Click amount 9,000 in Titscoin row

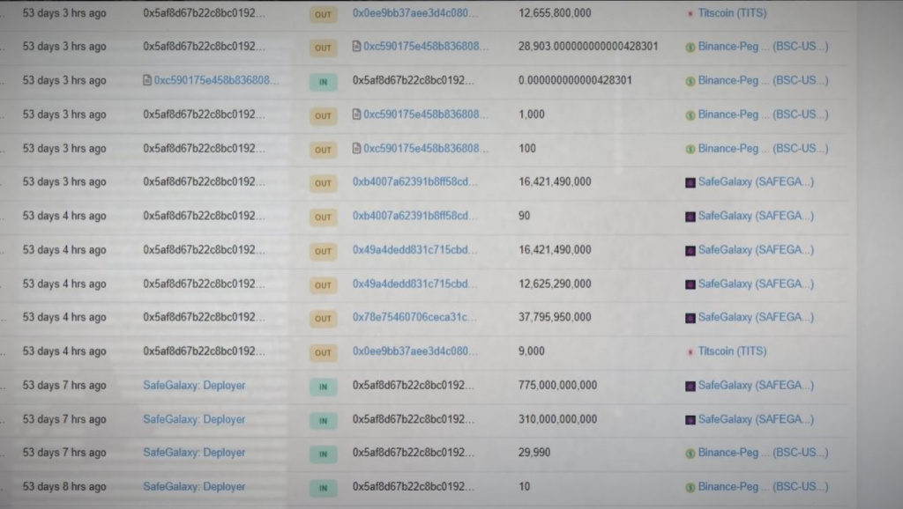point(531,350)
